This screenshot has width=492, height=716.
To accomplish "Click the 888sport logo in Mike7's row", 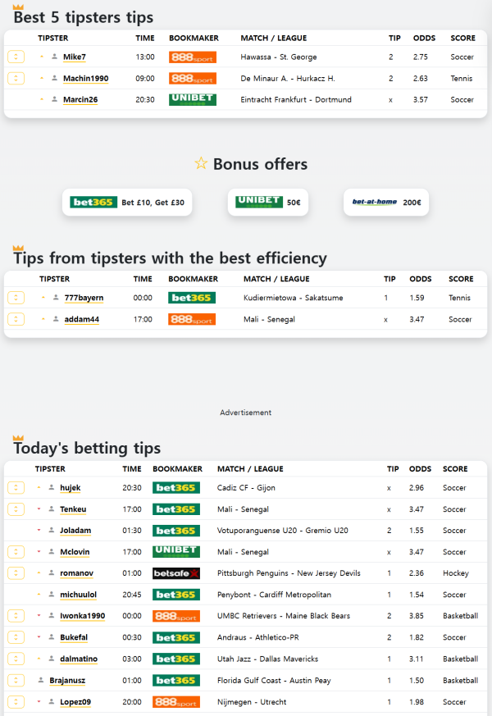I will click(x=193, y=57).
